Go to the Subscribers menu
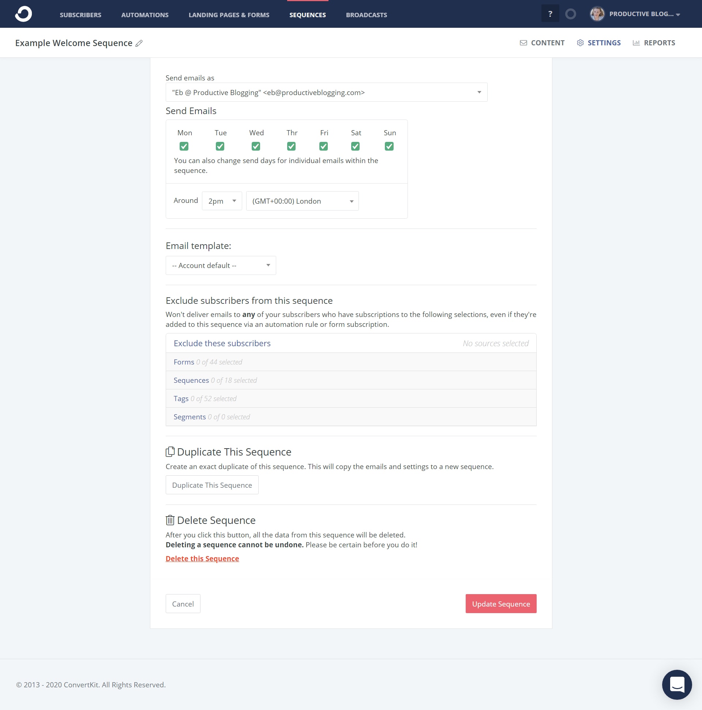 click(80, 15)
